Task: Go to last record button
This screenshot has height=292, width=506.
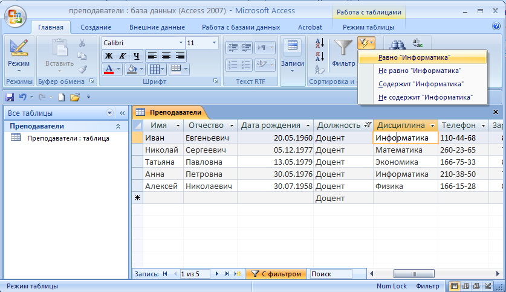Action: (x=227, y=274)
